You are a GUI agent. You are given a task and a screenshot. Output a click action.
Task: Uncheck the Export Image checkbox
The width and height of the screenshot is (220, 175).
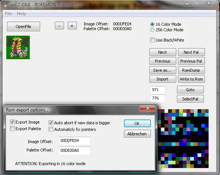(12, 122)
